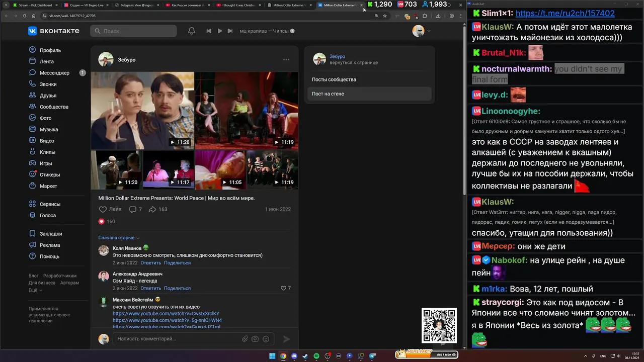Click the Видео sidebar icon
This screenshot has width=644, height=362.
pos(33,141)
